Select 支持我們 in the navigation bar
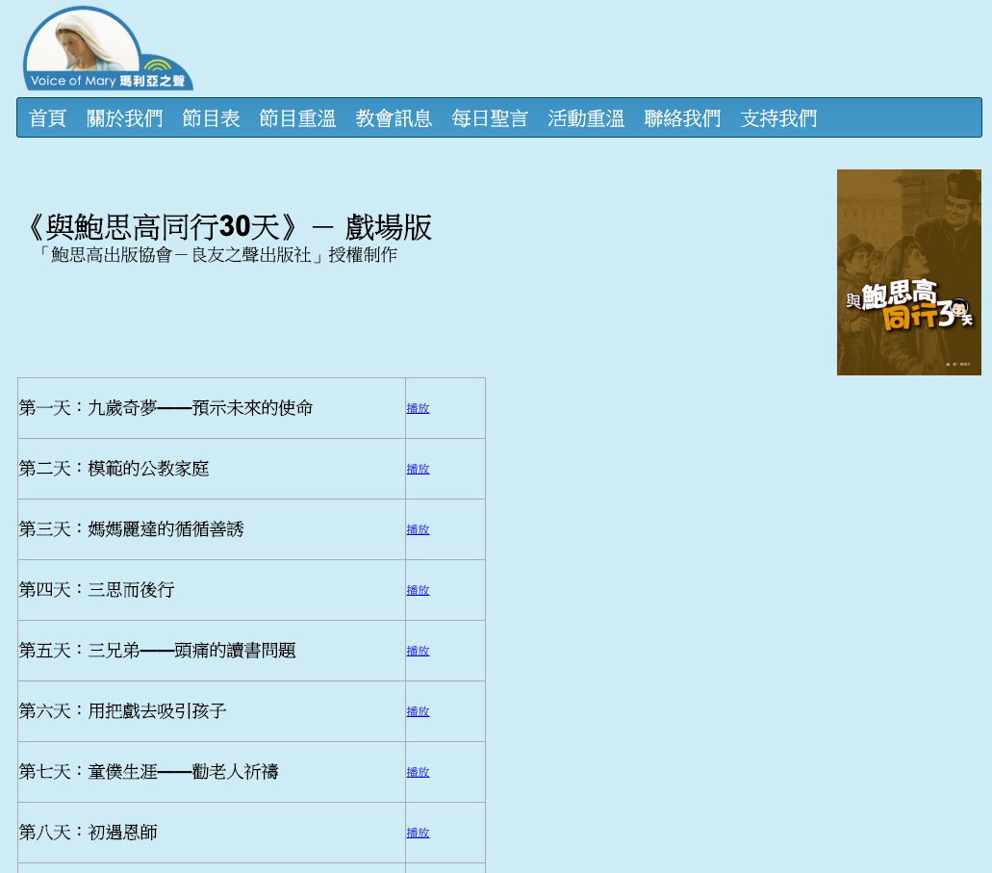Viewport: 992px width, 873px height. [778, 118]
